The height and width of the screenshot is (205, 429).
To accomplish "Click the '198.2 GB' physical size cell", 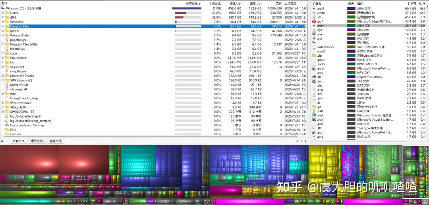I will (x=235, y=13).
